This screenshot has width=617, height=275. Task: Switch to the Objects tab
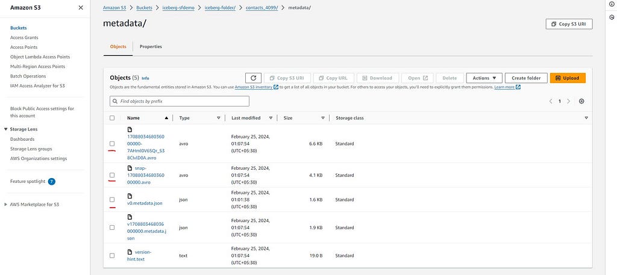[118, 46]
